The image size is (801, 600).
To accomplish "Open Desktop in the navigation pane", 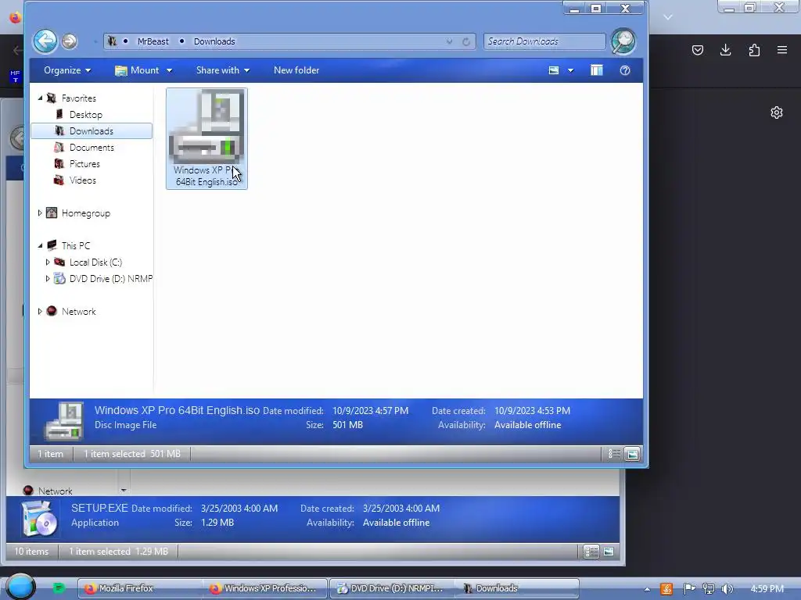I will (x=86, y=115).
